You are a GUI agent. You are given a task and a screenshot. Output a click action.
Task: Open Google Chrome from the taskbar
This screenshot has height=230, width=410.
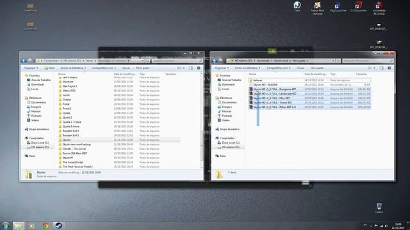tap(45, 226)
